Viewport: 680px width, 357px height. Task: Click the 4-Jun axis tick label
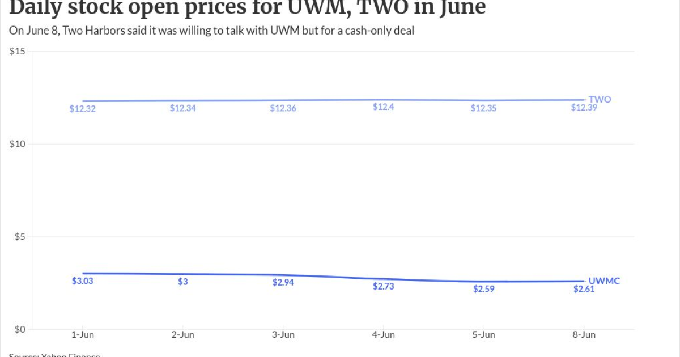click(383, 335)
